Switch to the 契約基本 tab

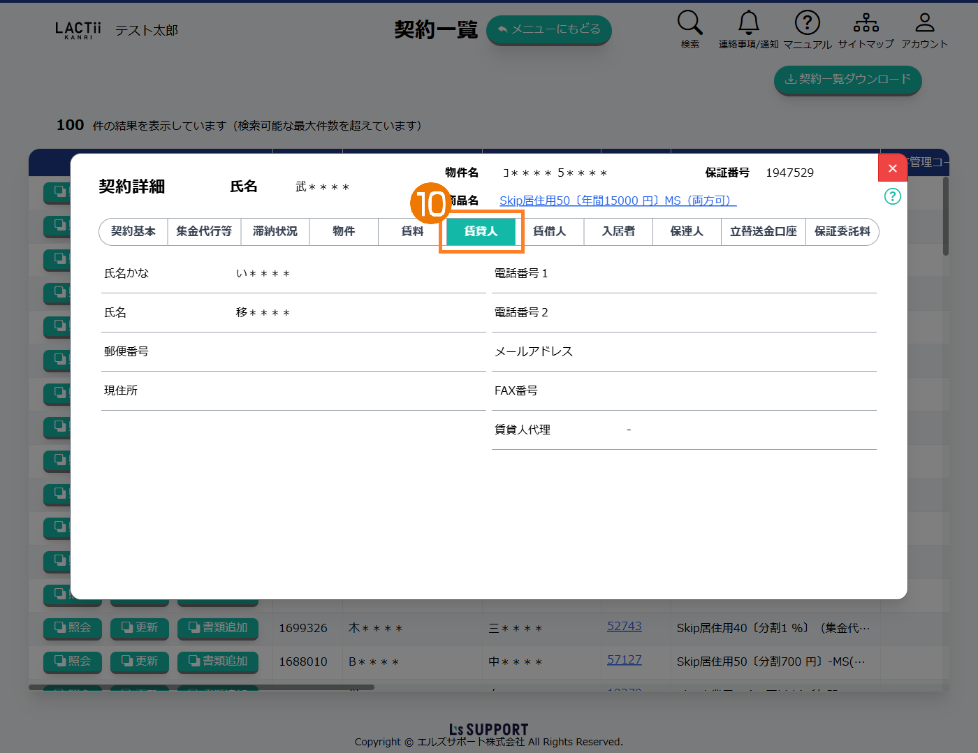pyautogui.click(x=133, y=231)
